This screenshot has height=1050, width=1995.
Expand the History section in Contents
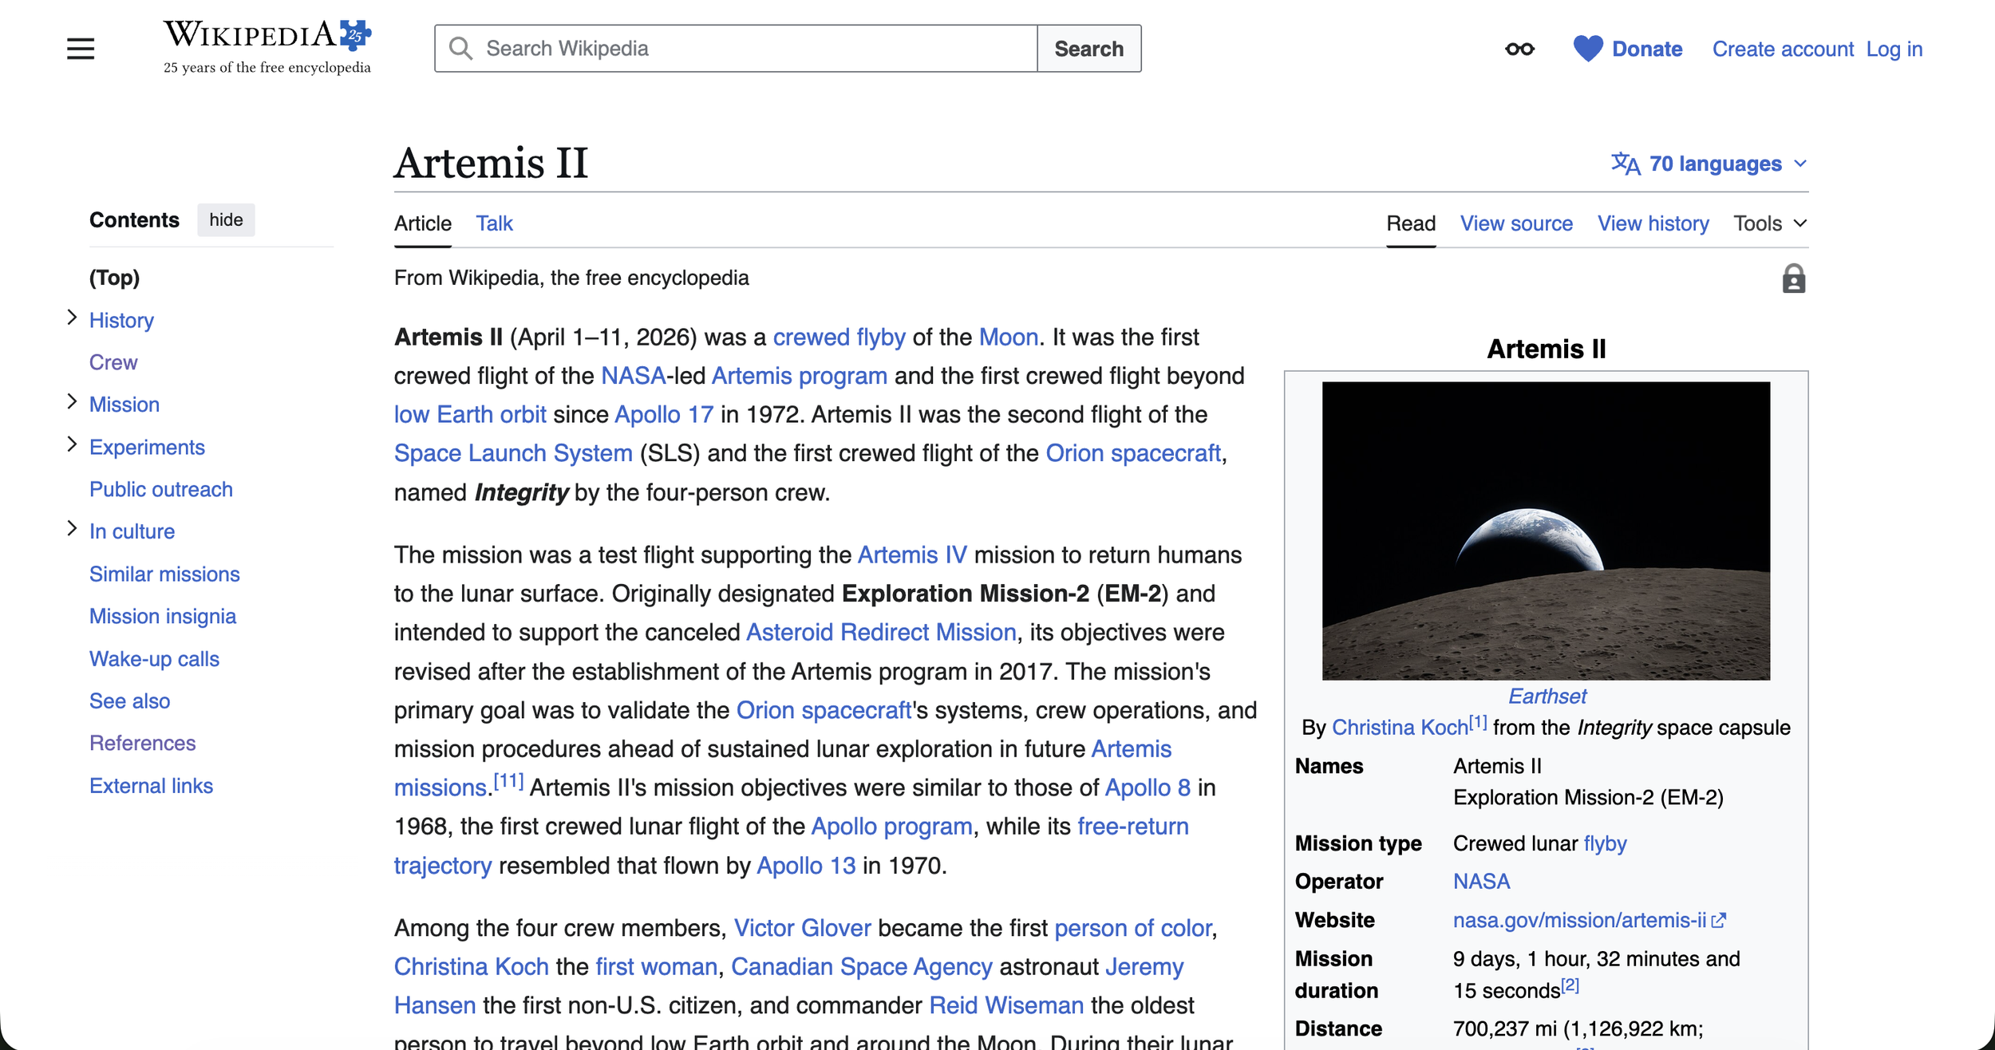[x=72, y=318]
